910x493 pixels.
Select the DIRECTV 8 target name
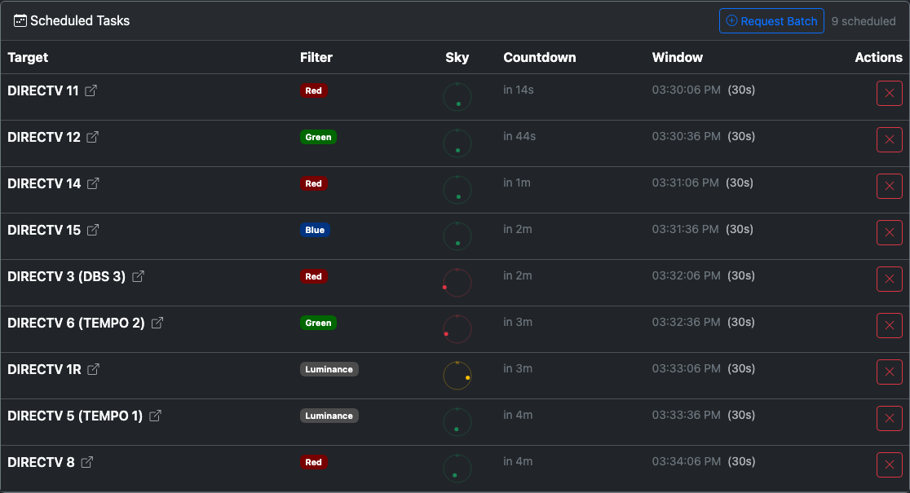[x=42, y=462]
